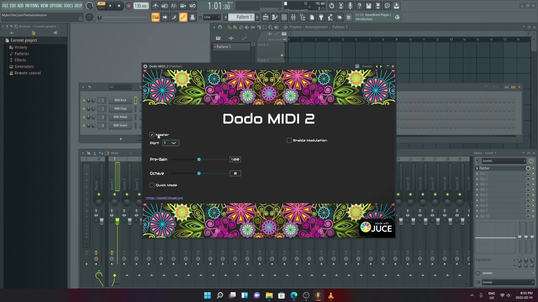Click the Stop button in transport
538x302 pixels.
coord(119,6)
